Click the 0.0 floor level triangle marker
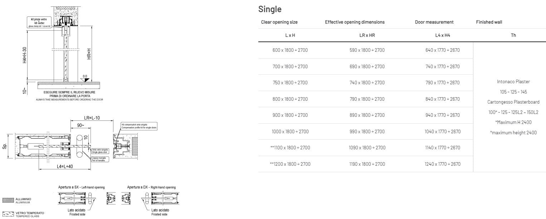The height and width of the screenshot is (219, 546). tap(85, 80)
